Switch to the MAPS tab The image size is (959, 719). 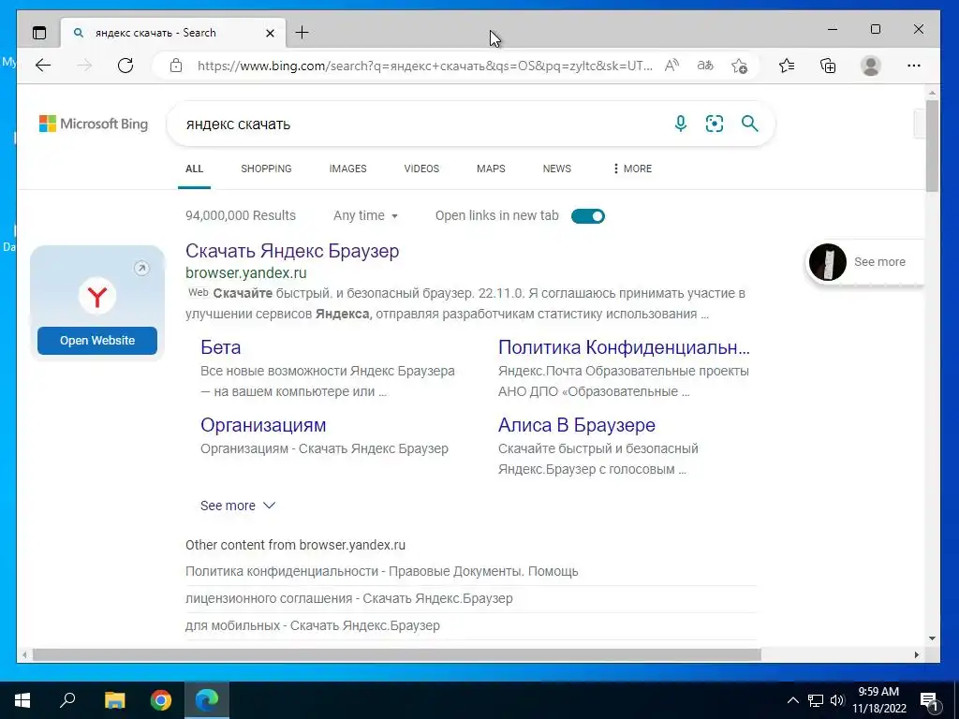coord(491,169)
